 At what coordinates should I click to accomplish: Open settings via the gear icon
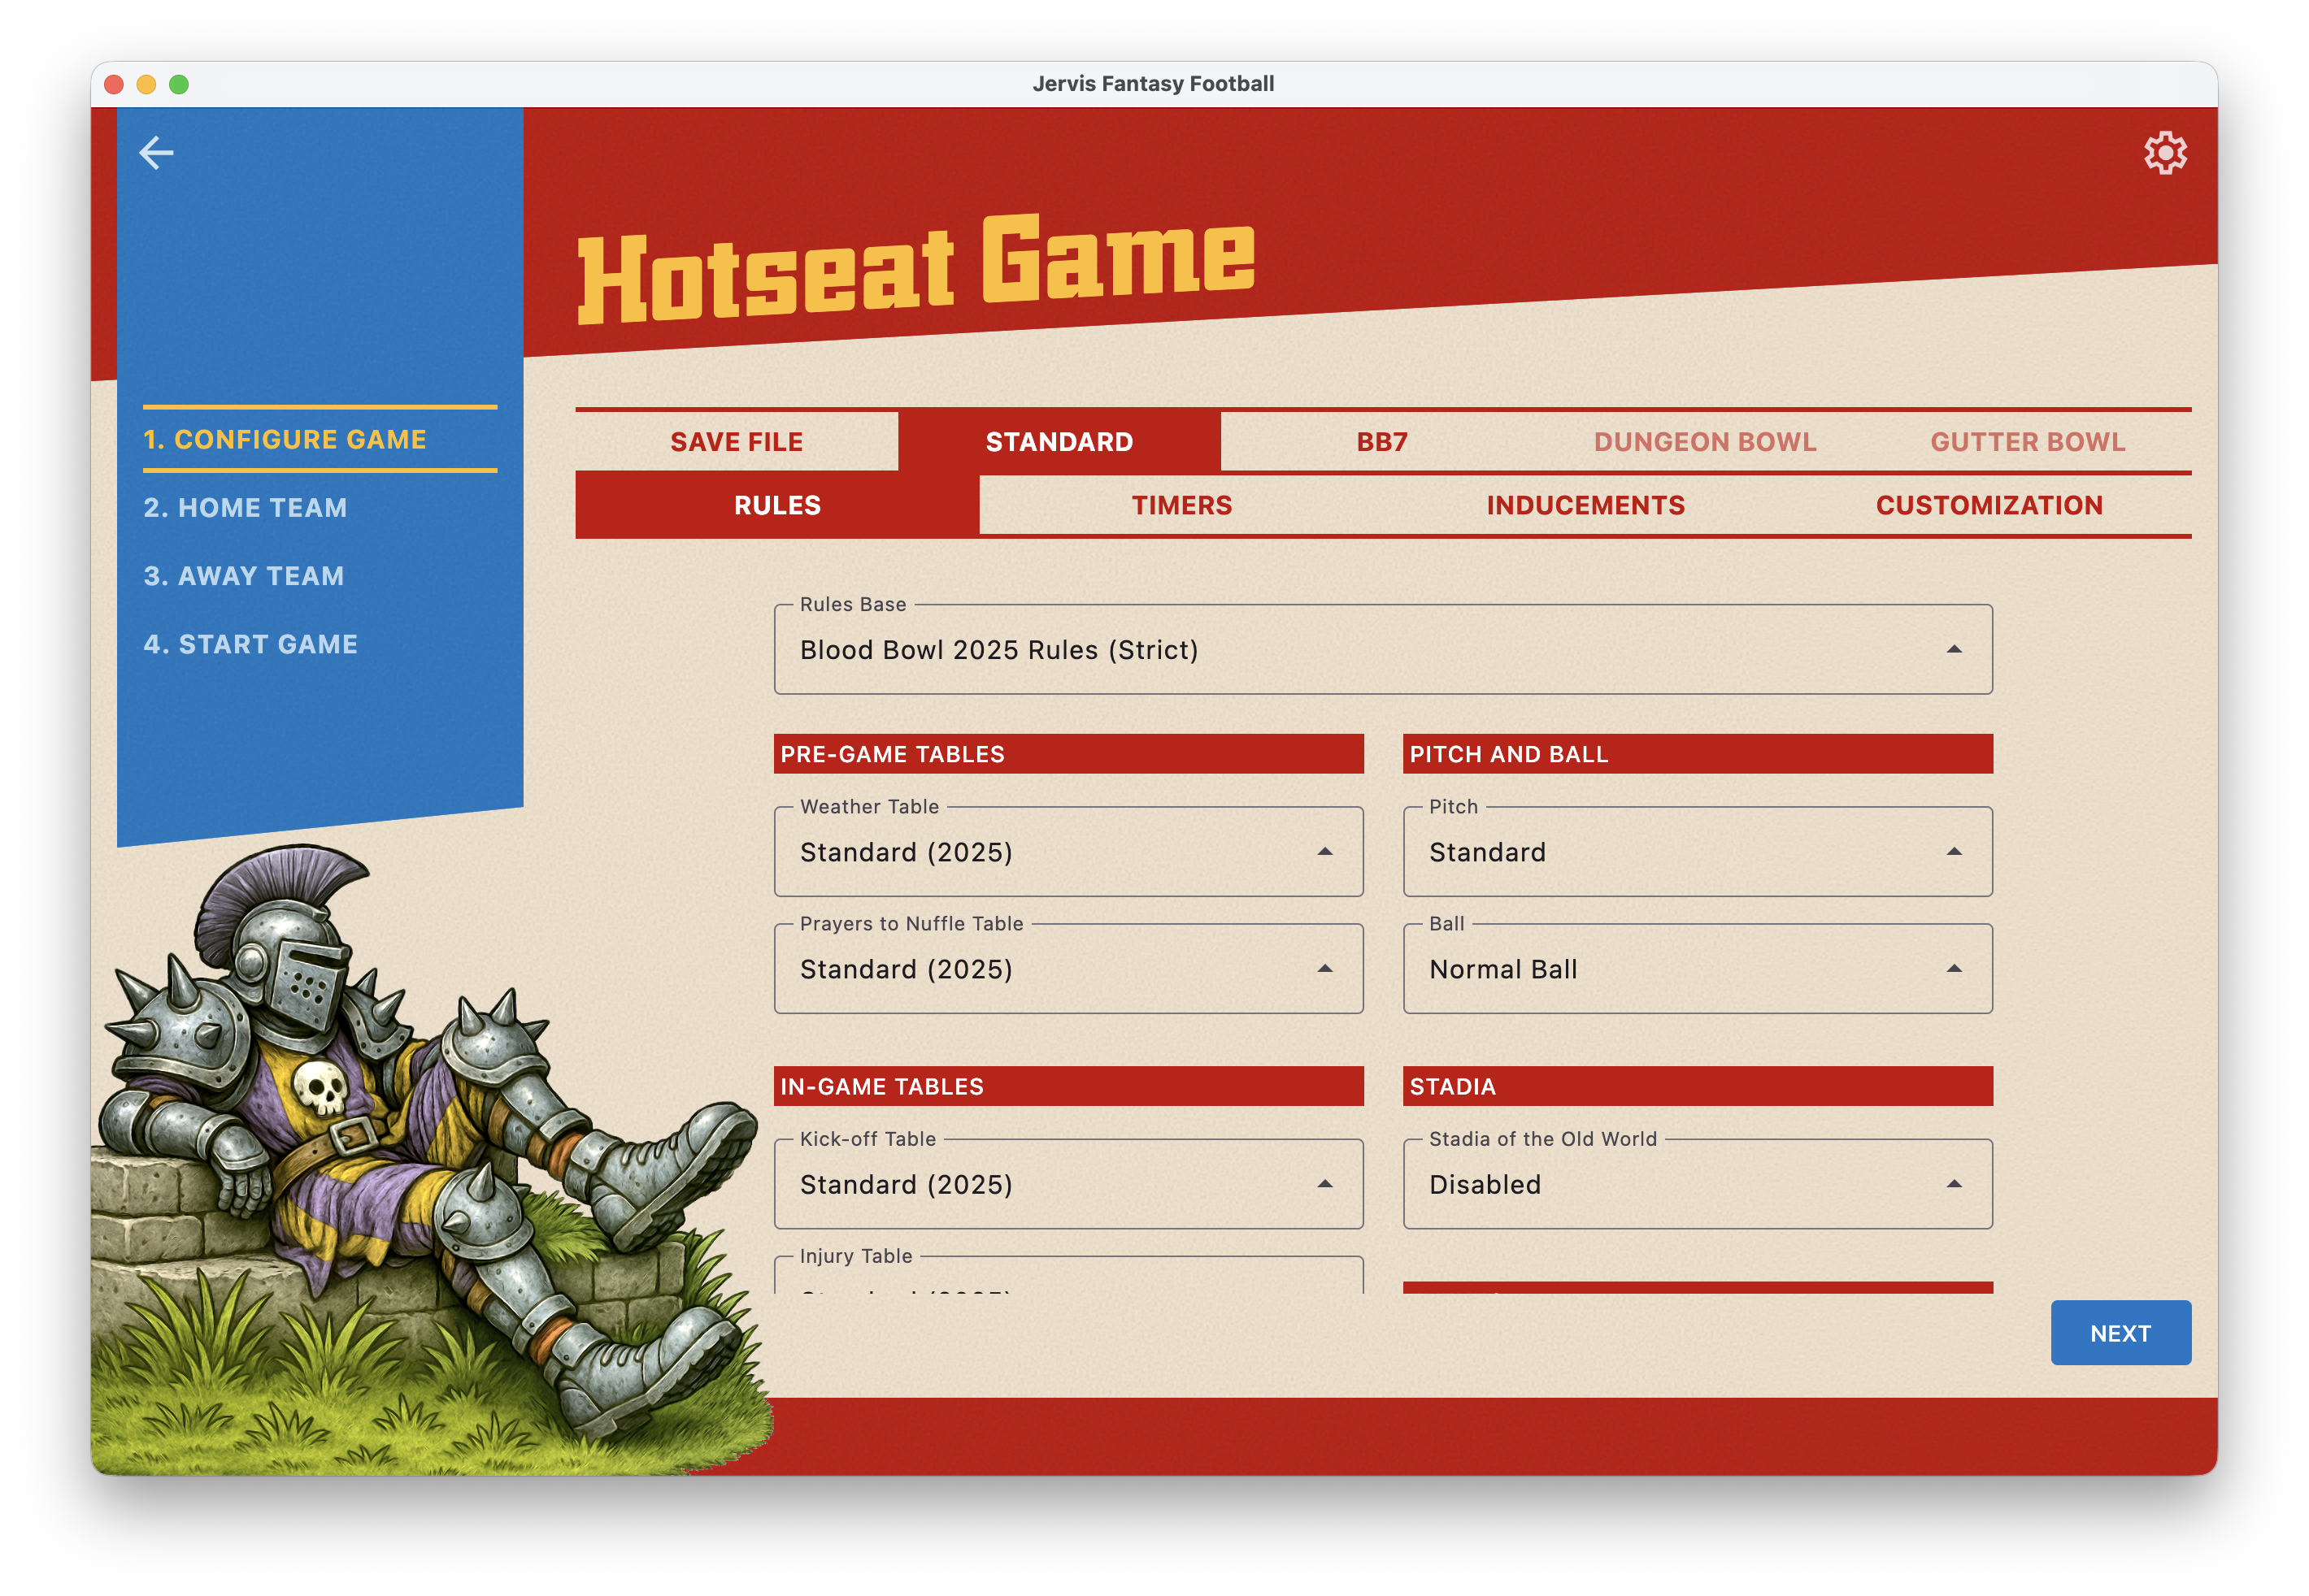click(x=2165, y=153)
